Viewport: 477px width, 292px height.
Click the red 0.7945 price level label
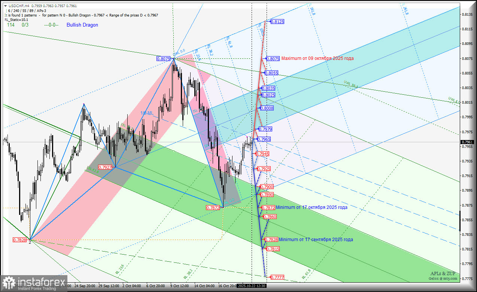[x=262, y=154]
